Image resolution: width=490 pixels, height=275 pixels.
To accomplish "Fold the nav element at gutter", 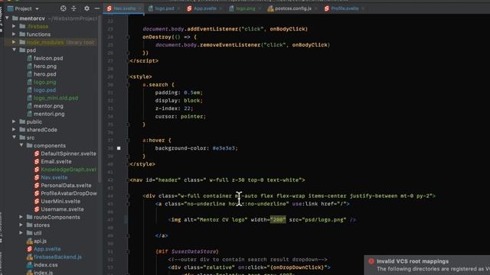I will pos(128,180).
